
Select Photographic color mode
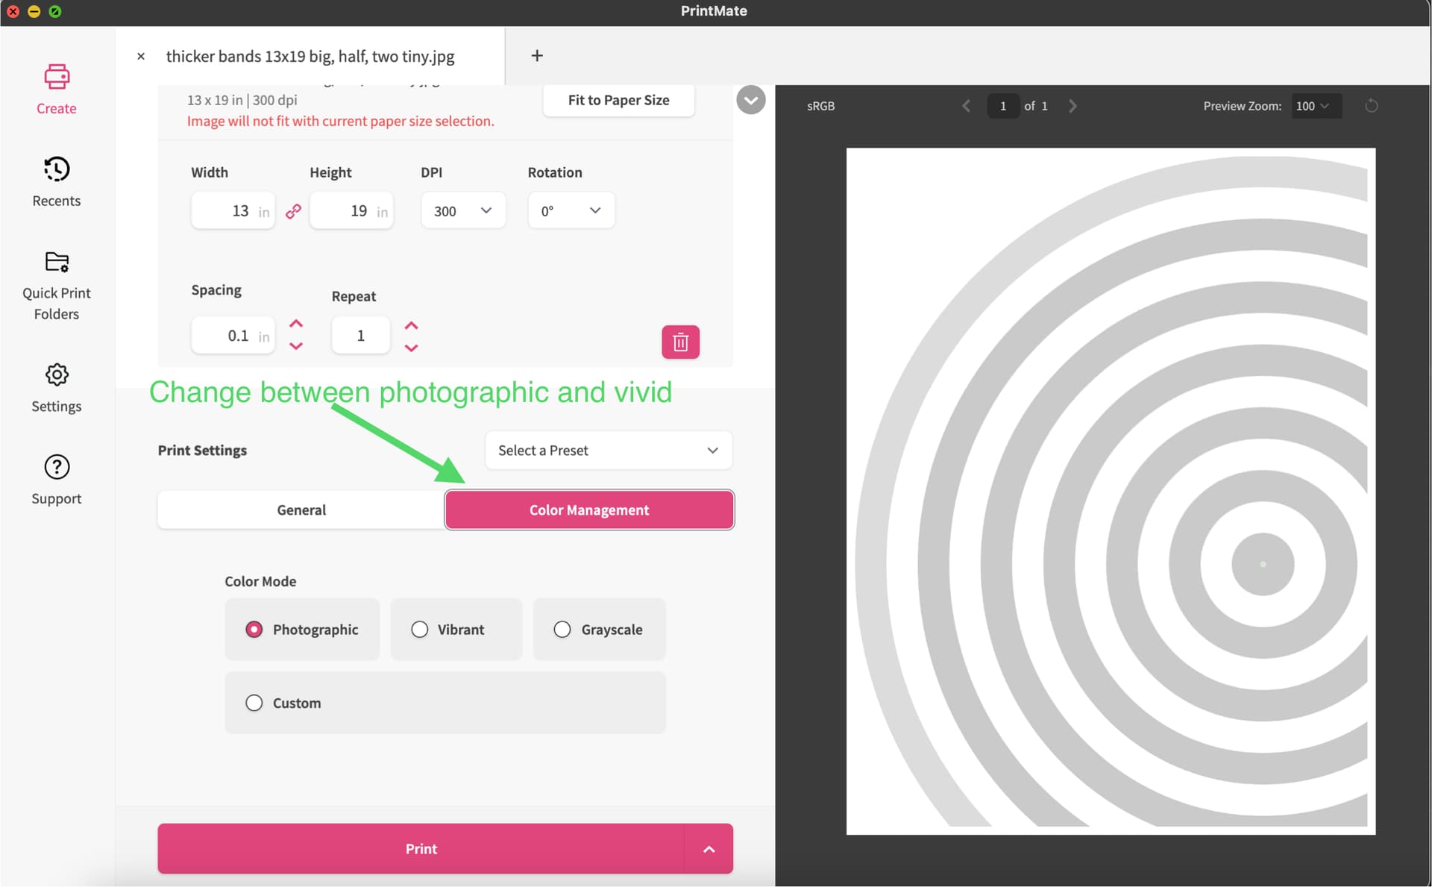click(302, 630)
